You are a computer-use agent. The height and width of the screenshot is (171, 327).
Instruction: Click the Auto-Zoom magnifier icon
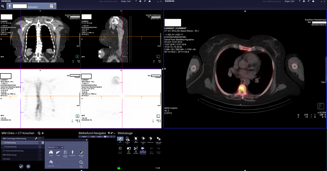(81, 163)
